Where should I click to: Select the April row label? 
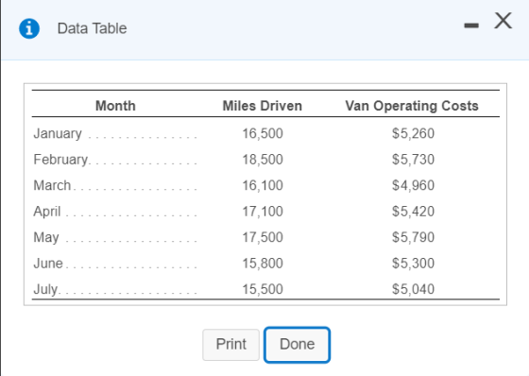coord(47,212)
